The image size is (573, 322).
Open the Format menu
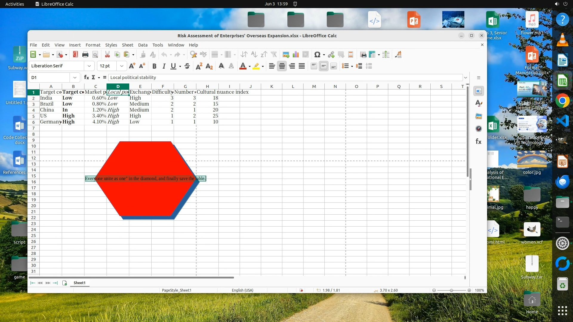93,45
